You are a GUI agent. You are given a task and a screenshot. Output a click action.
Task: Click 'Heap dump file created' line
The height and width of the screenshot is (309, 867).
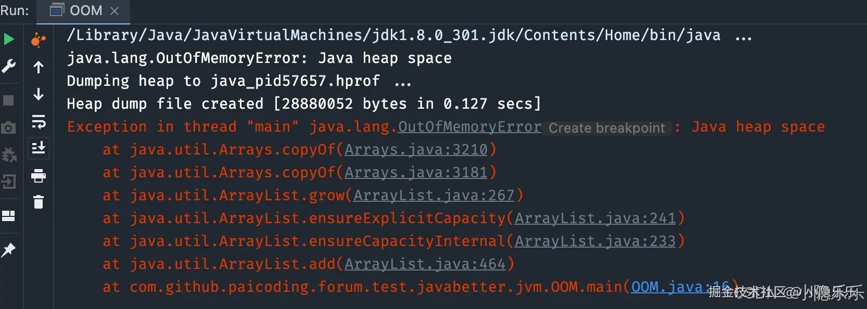[x=304, y=104]
